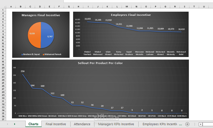The height and width of the screenshot is (128, 213).
Task: Click the select-all corner of the grid
Action: [3, 7]
